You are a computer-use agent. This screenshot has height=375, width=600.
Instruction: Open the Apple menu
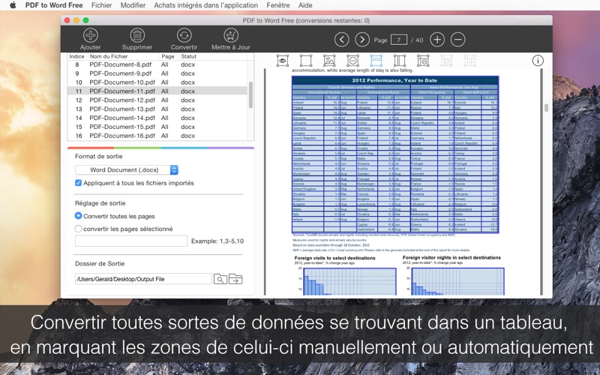tap(13, 5)
